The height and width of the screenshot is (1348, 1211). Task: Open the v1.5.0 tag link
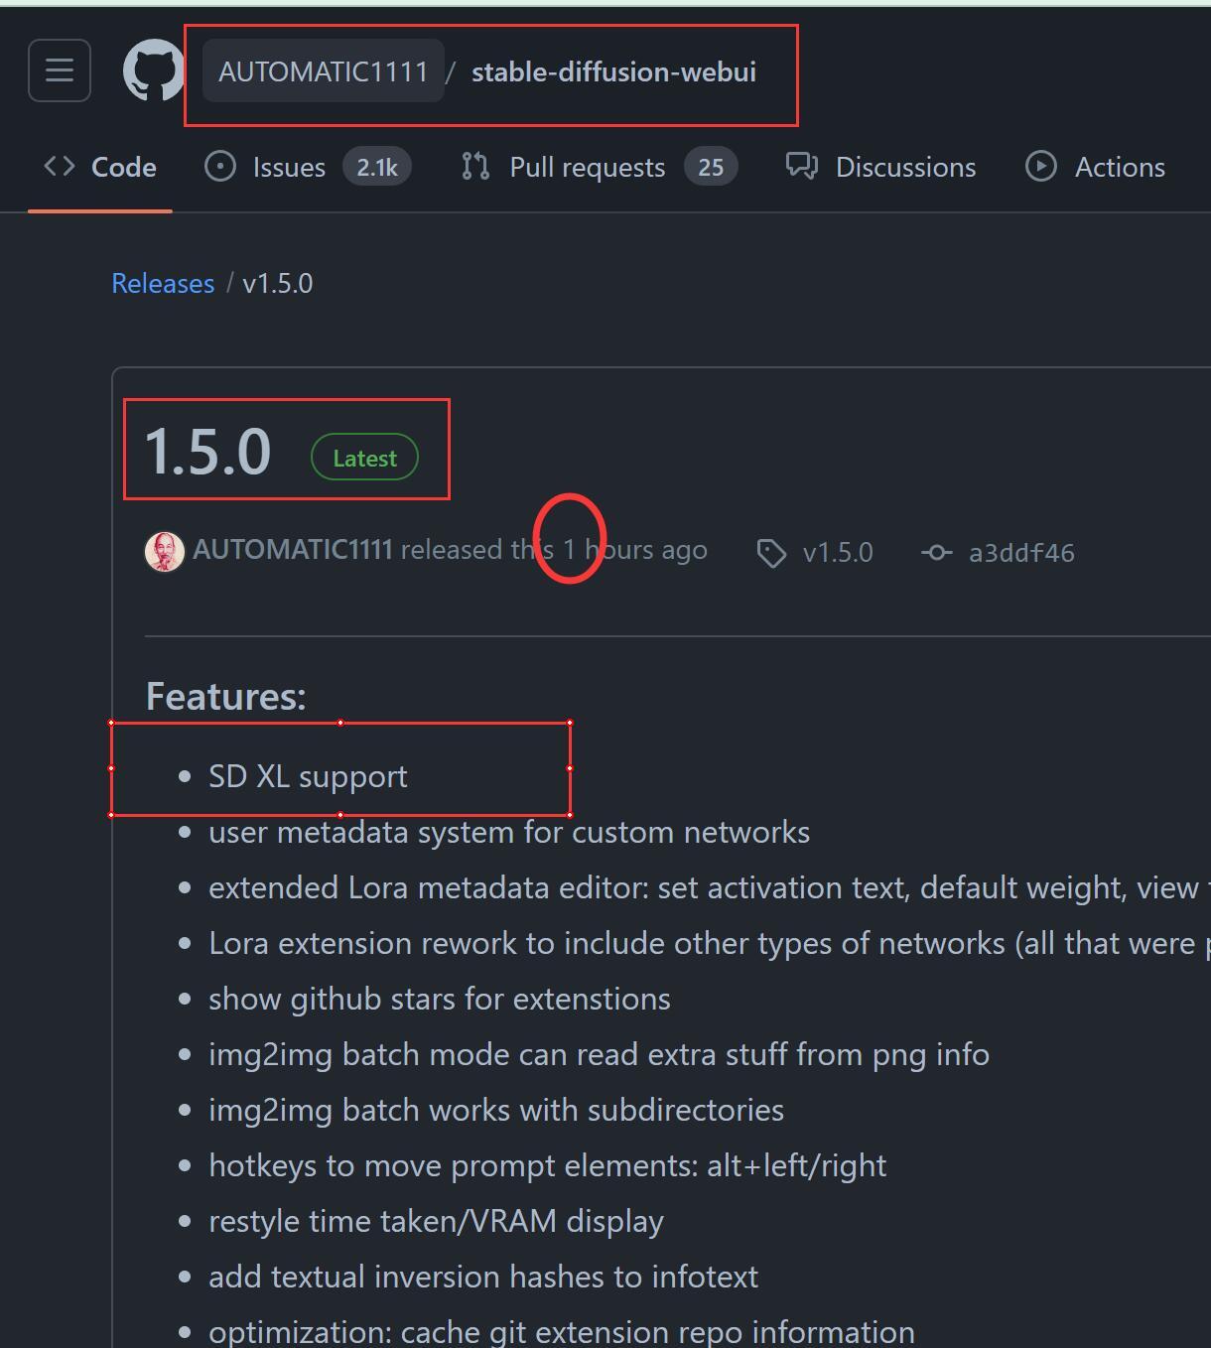coord(838,552)
